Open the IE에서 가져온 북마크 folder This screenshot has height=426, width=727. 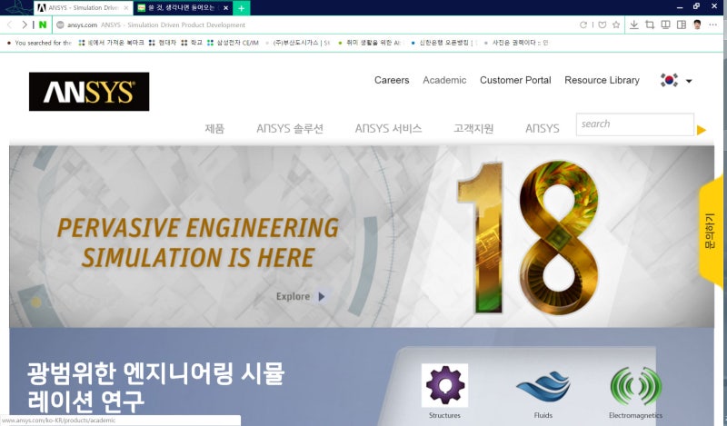(111, 43)
